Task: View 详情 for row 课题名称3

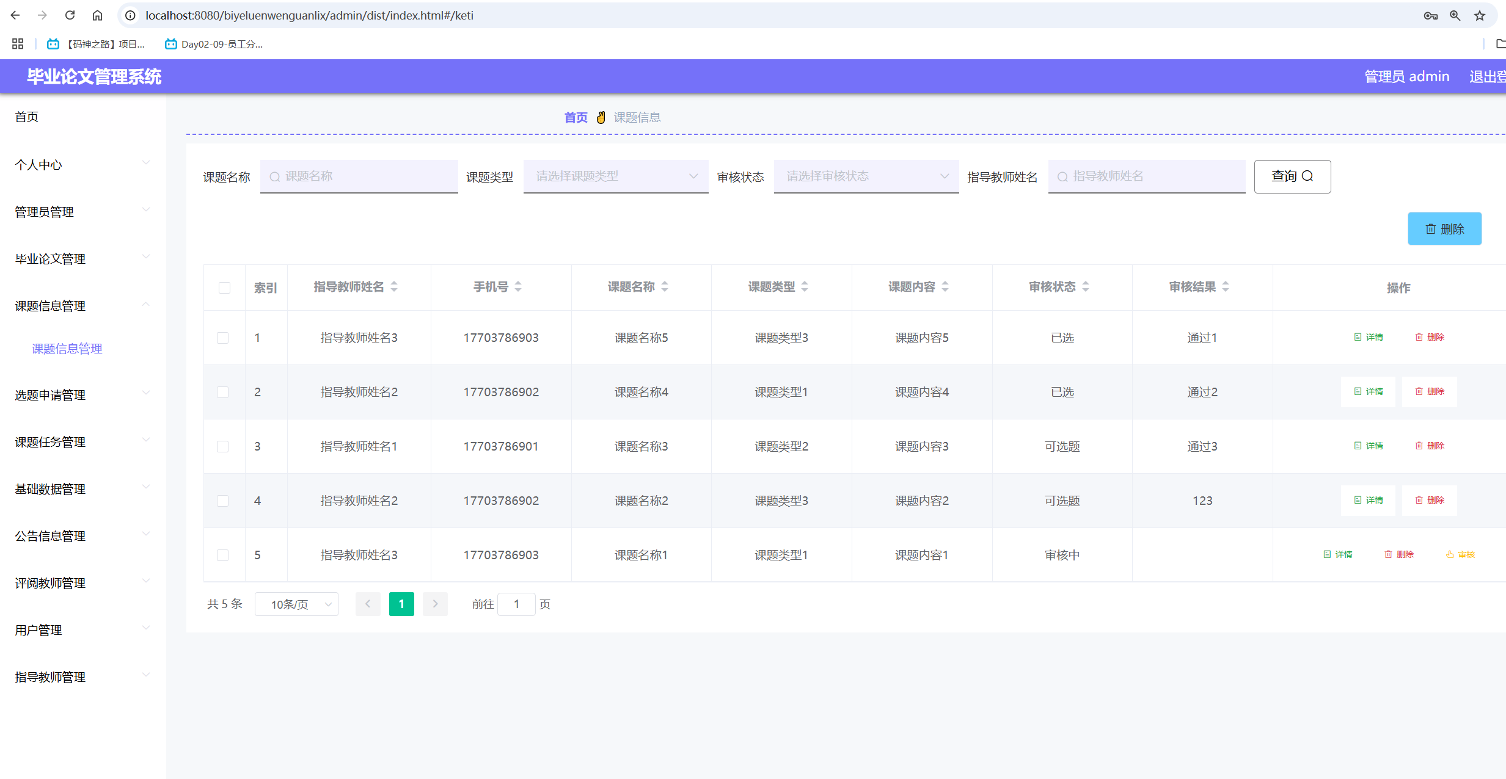Action: click(1368, 446)
